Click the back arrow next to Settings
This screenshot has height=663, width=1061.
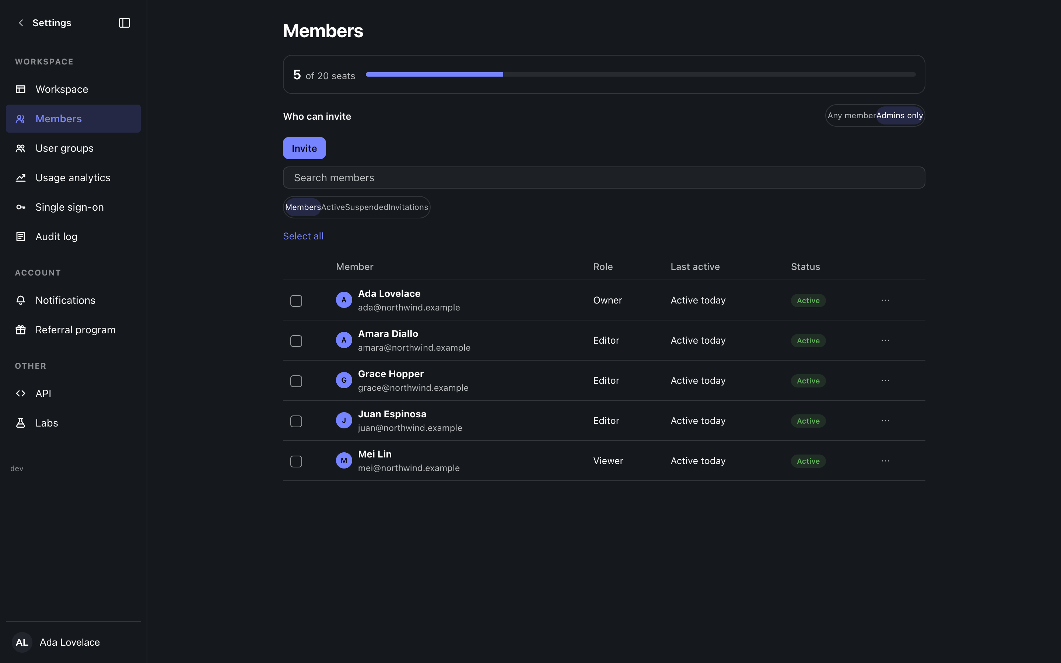pyautogui.click(x=21, y=23)
